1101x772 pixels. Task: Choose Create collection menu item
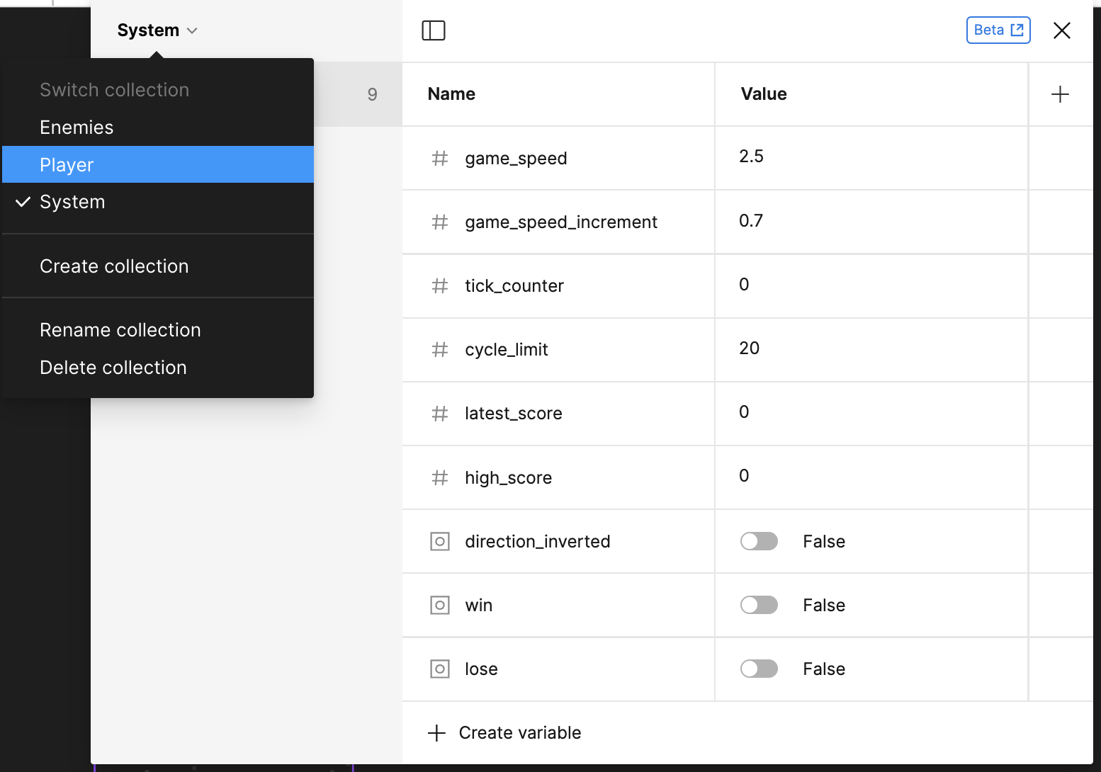pyautogui.click(x=158, y=266)
